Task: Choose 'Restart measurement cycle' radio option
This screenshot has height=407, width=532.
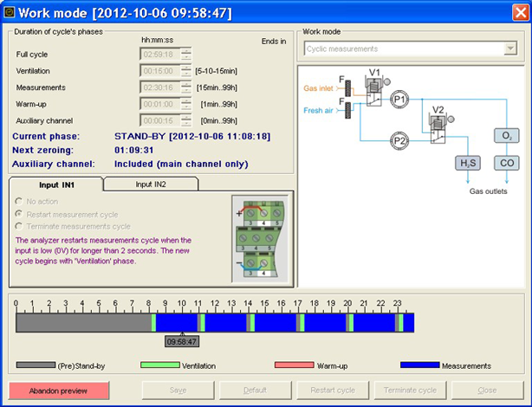Action: point(20,214)
